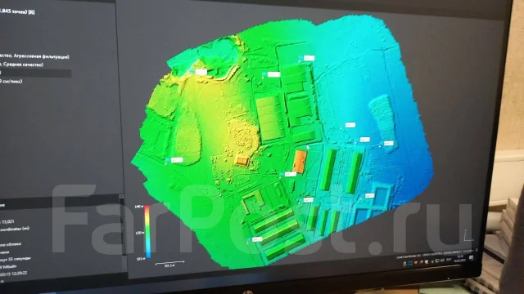
Task: Click the highlighted dark row in workspace tree
Action: point(35,73)
